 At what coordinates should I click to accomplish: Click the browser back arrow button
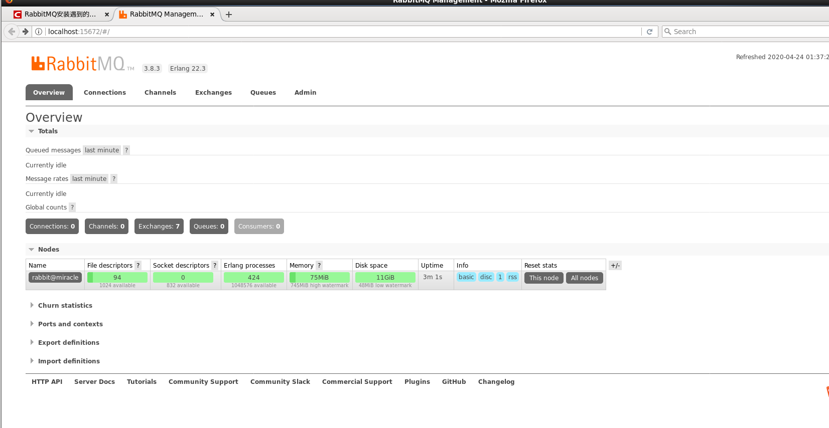pos(12,32)
